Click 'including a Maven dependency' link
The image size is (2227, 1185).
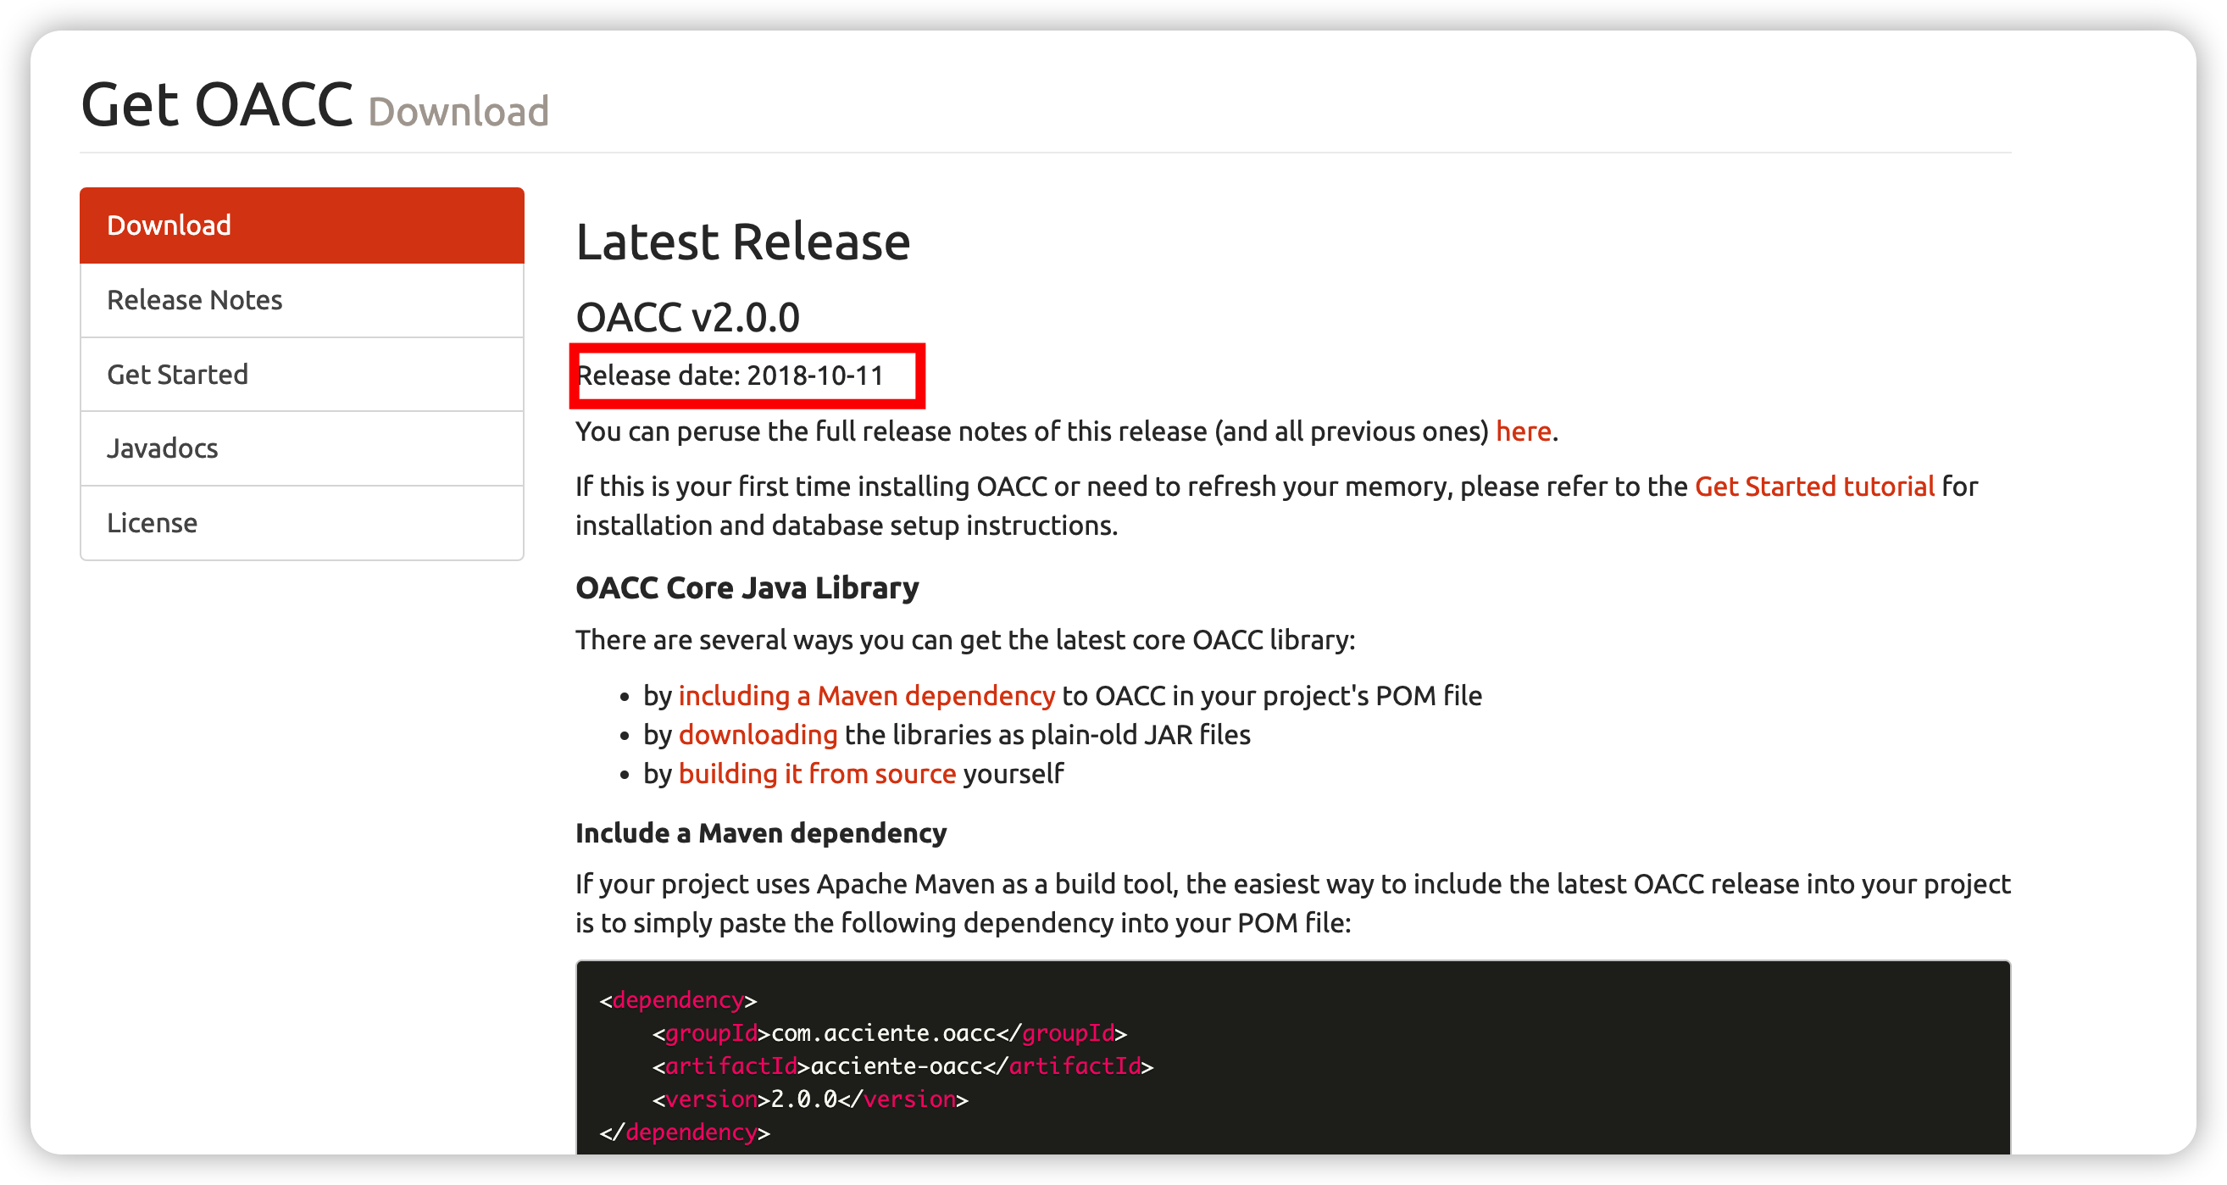(x=866, y=695)
